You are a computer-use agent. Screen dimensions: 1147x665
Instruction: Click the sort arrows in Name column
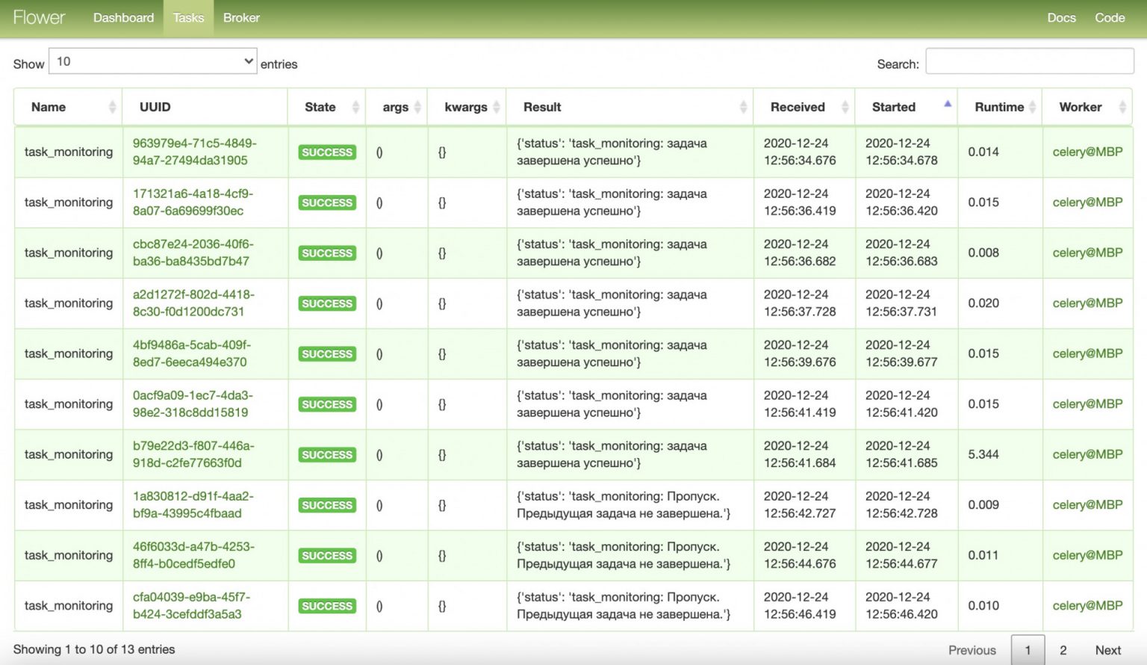[x=112, y=108]
